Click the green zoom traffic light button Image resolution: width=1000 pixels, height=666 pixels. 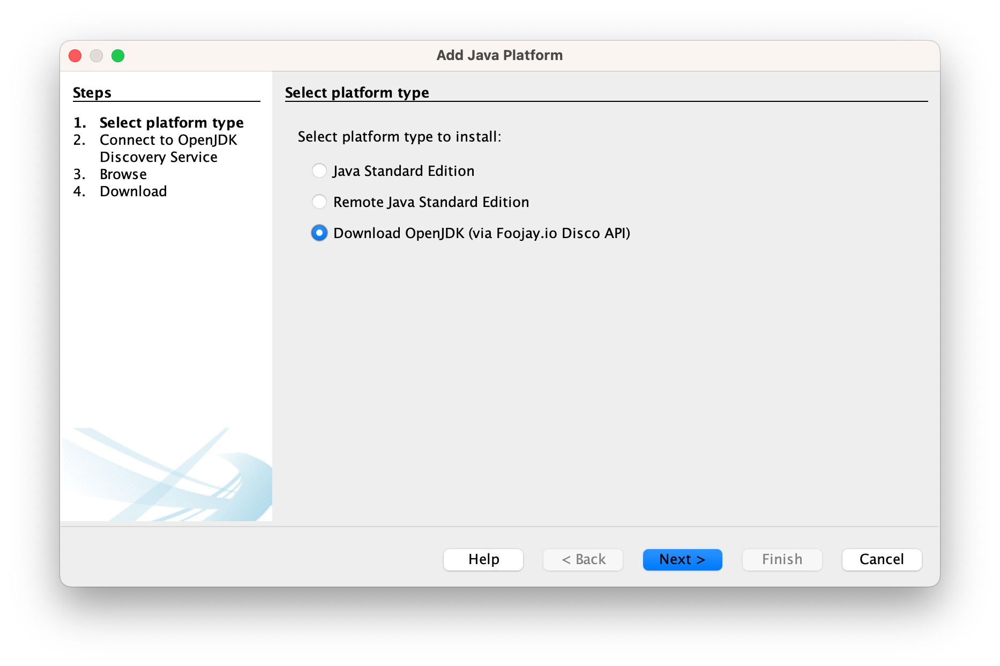[x=118, y=55]
